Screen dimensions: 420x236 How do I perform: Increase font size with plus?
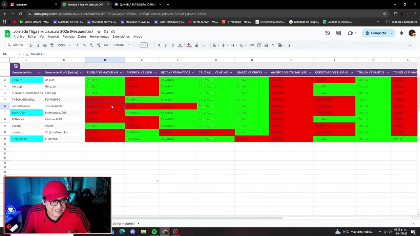click(x=151, y=45)
